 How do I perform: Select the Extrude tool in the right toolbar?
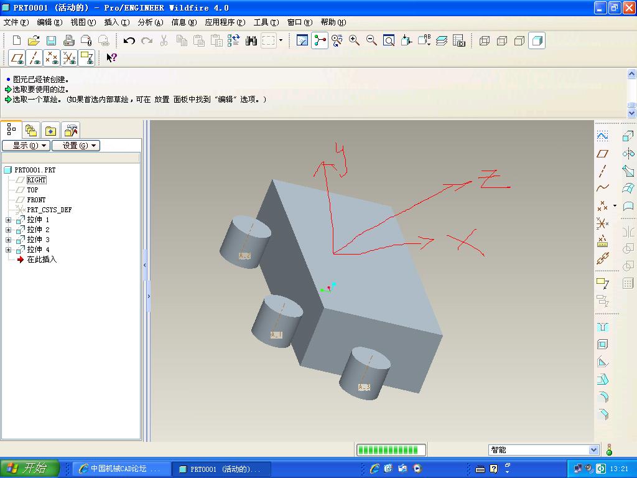628,136
